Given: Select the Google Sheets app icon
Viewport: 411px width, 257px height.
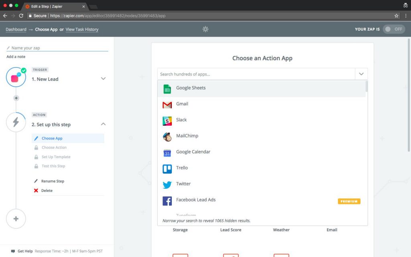Looking at the screenshot, I should point(167,89).
